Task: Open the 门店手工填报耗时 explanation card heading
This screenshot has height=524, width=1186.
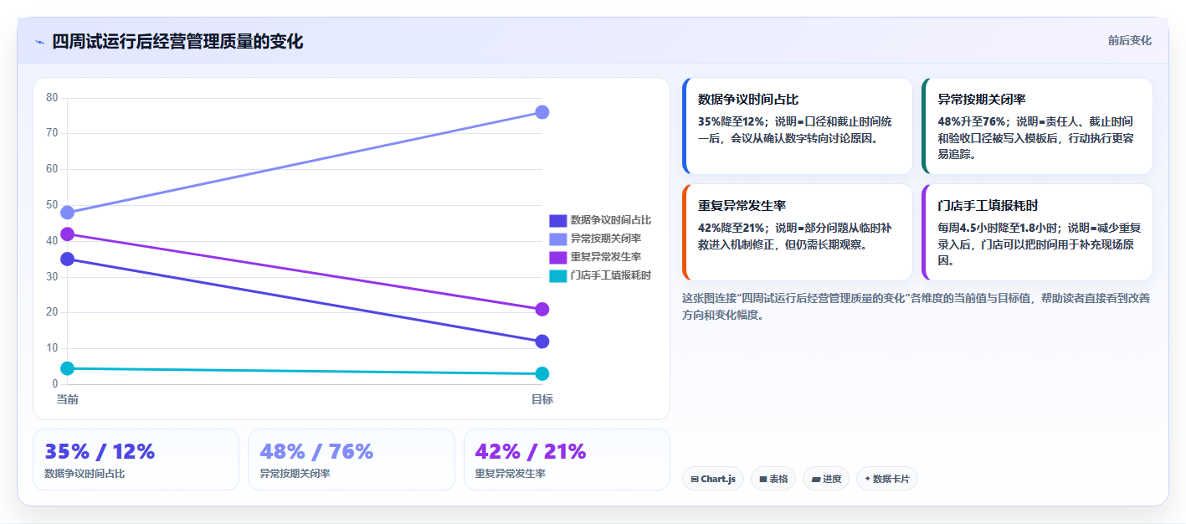Action: 988,205
